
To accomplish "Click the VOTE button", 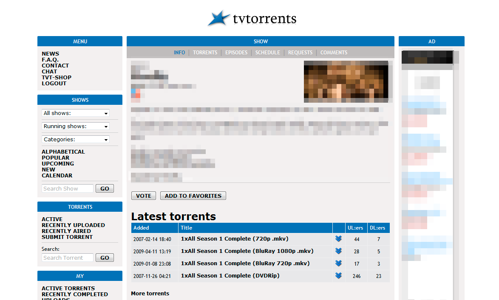I will click(x=143, y=196).
